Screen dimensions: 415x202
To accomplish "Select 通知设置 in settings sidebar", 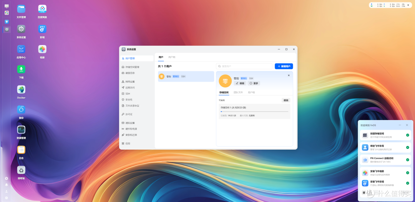I will point(136,123).
